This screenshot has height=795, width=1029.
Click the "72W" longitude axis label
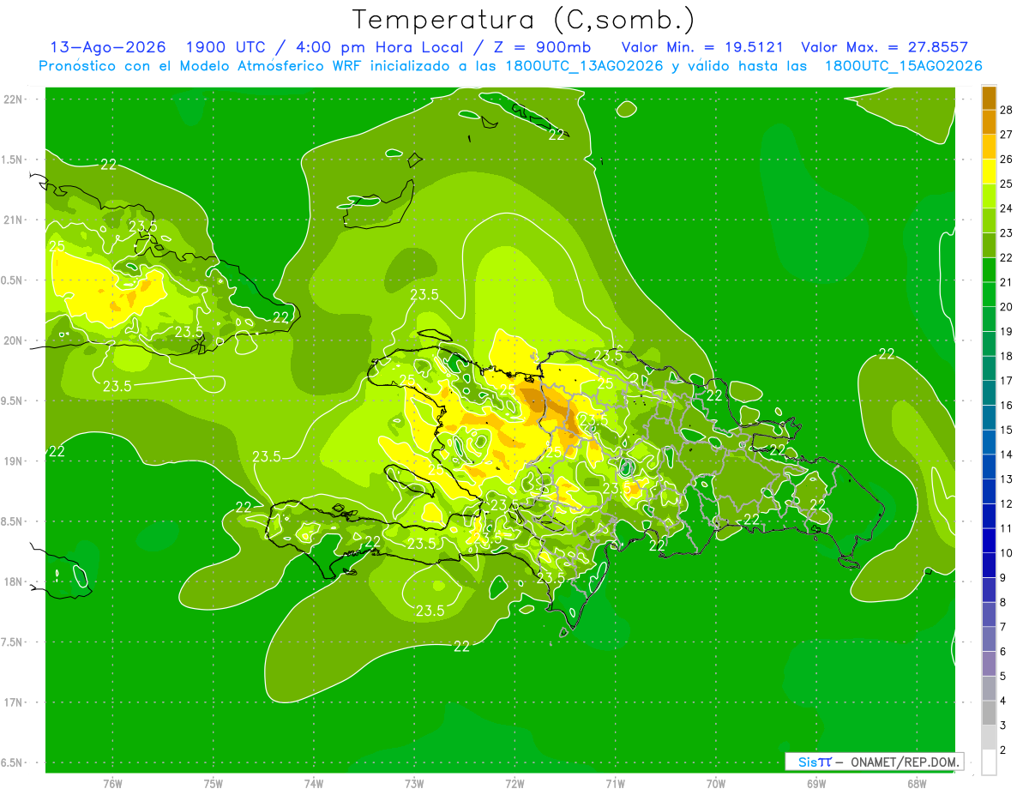point(514,783)
